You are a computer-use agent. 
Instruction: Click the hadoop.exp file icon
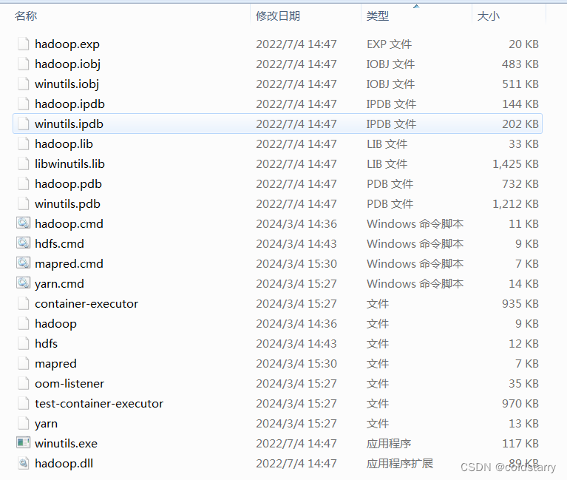(24, 44)
